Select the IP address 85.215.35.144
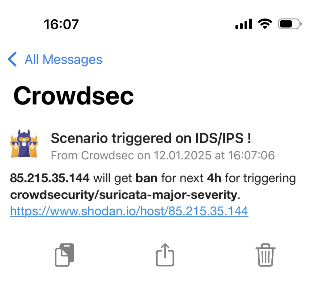The image size is (332, 291). tap(49, 178)
